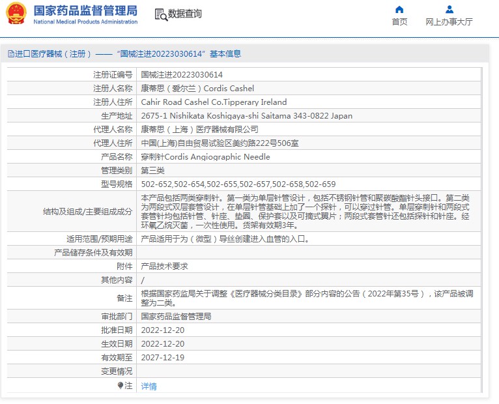The width and height of the screenshot is (499, 404).
Task: Go to 首页 home page
Action: pos(399,22)
